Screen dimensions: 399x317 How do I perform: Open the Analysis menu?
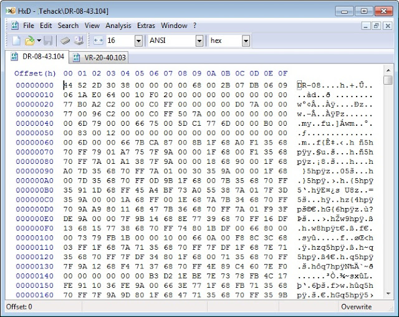pyautogui.click(x=118, y=26)
